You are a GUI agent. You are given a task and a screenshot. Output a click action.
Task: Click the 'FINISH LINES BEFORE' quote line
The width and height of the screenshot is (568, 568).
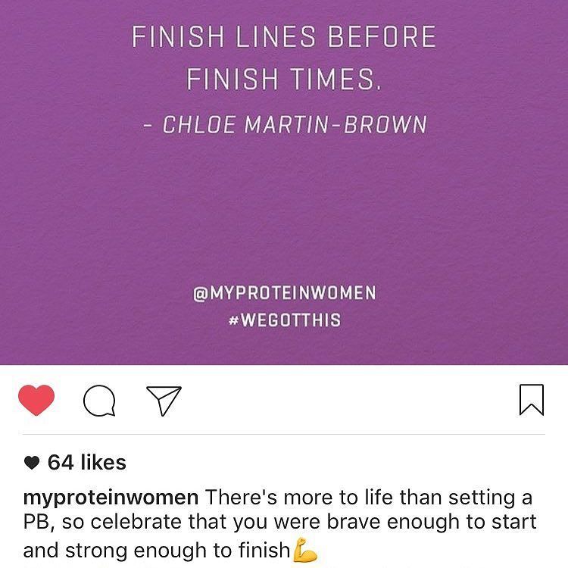pos(284,36)
